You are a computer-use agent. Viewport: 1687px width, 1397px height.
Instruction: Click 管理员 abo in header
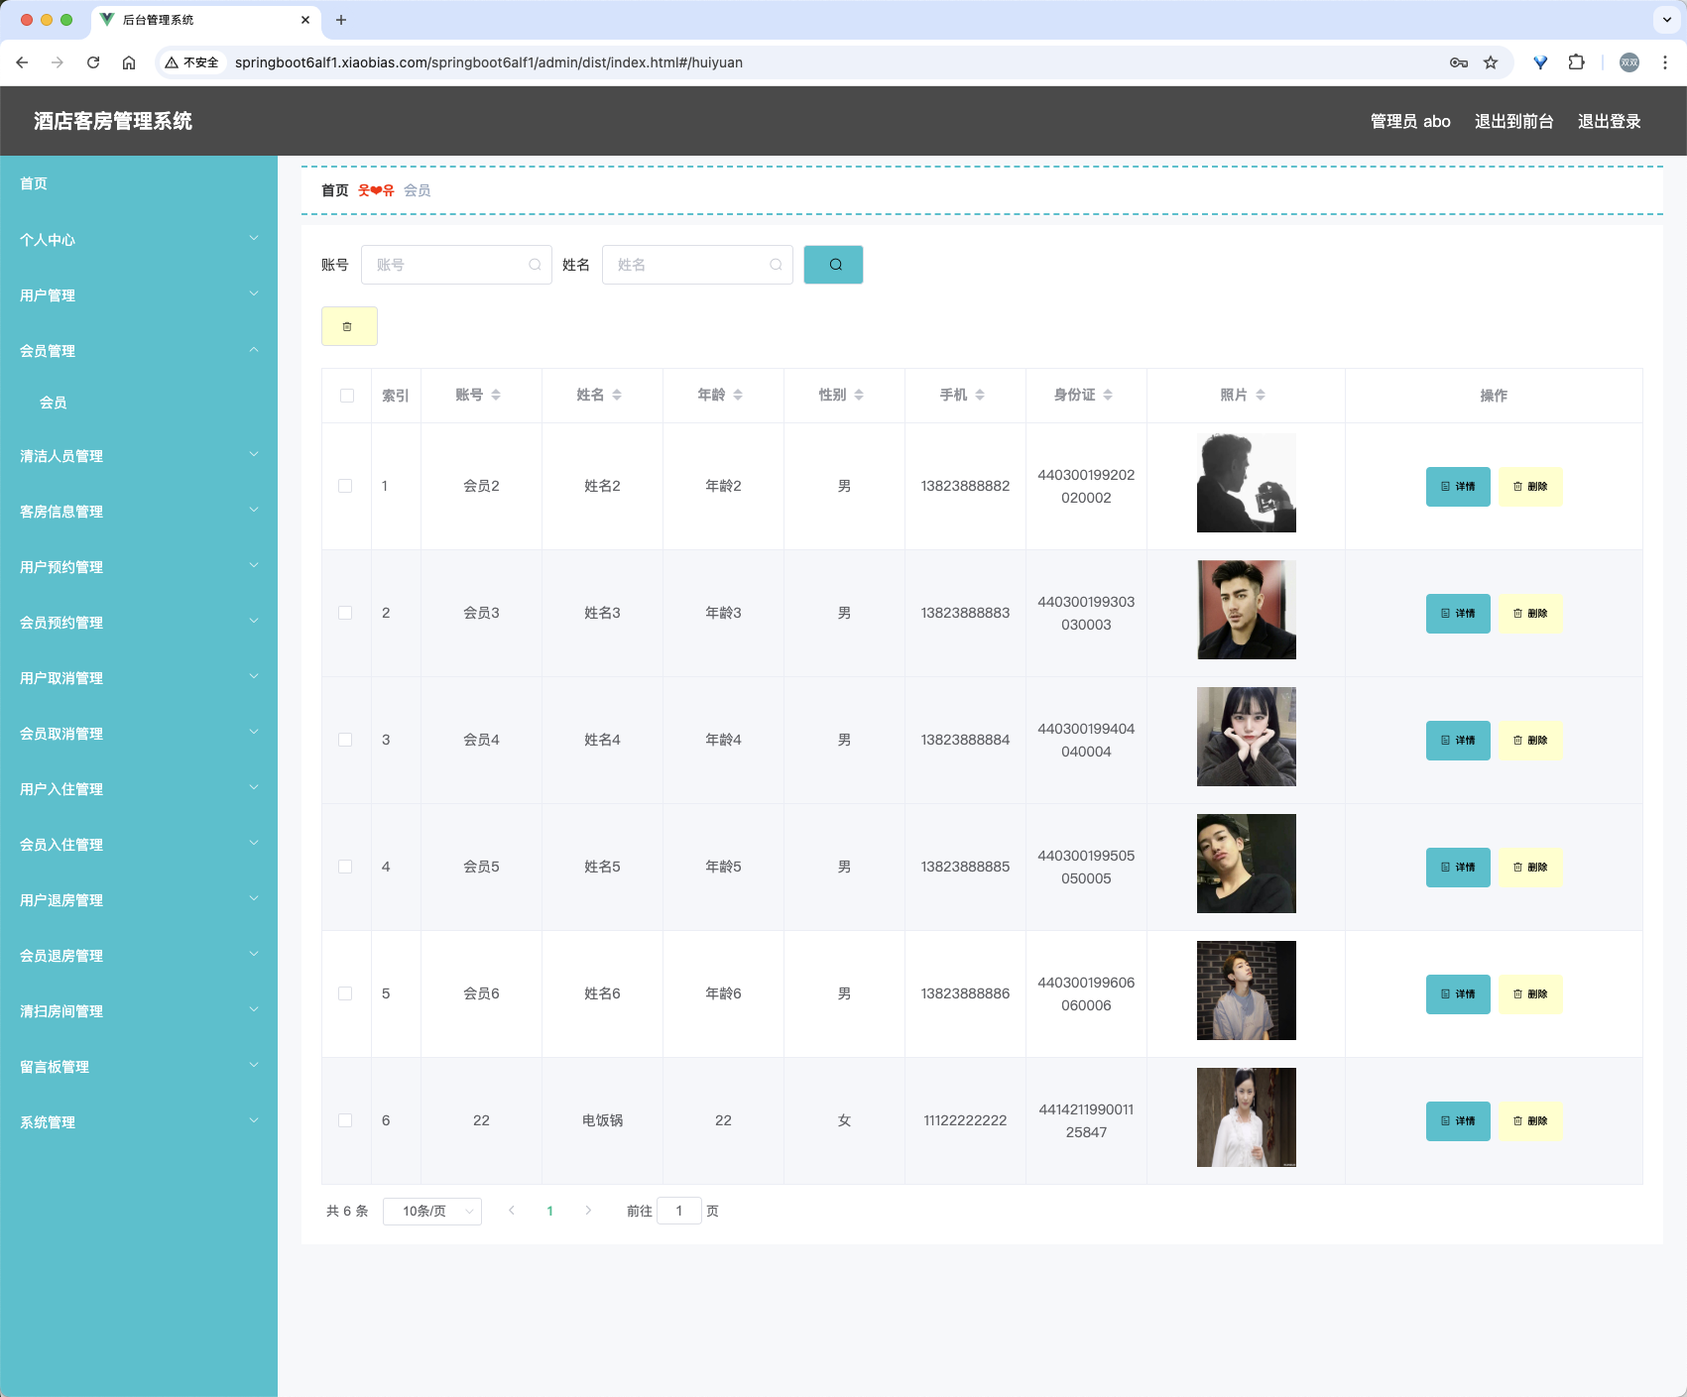(x=1410, y=121)
